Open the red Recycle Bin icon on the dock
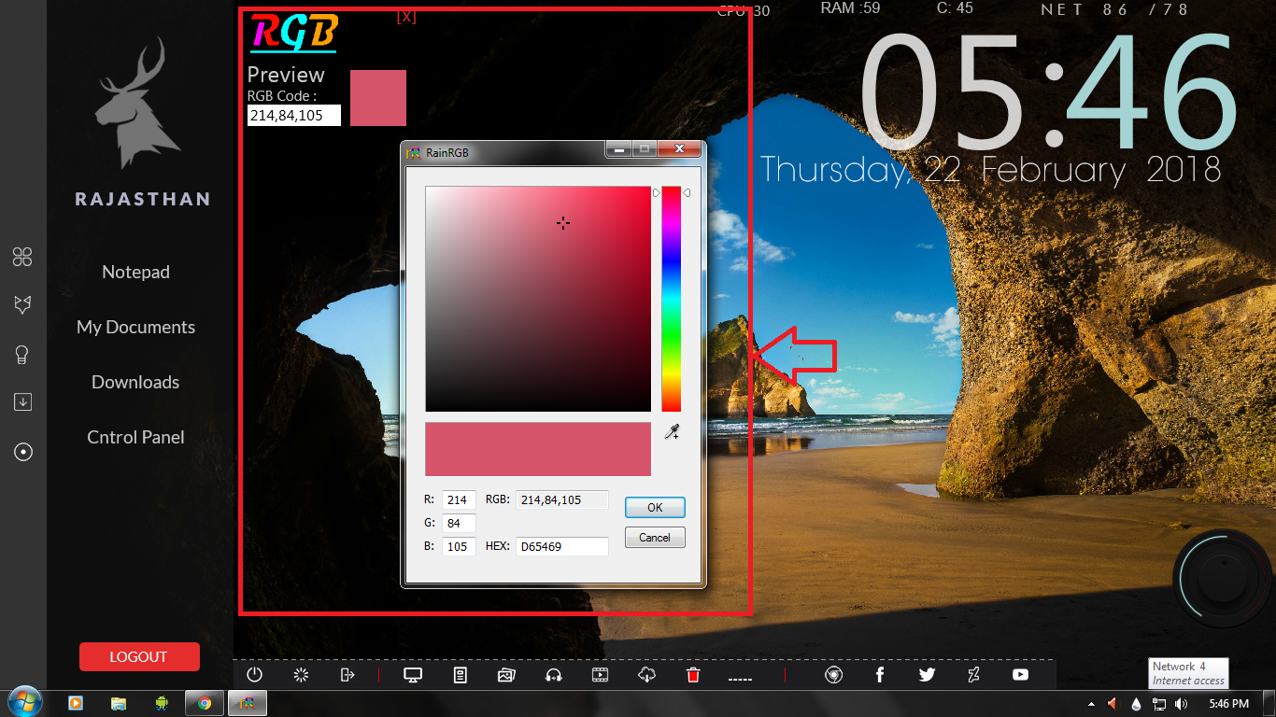Image resolution: width=1276 pixels, height=717 pixels. click(x=692, y=674)
